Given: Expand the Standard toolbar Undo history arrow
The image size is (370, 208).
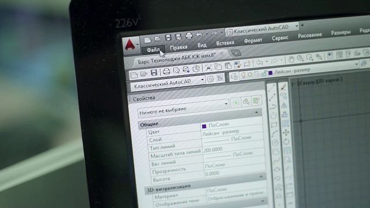Looking at the screenshot, I should coord(267,62).
